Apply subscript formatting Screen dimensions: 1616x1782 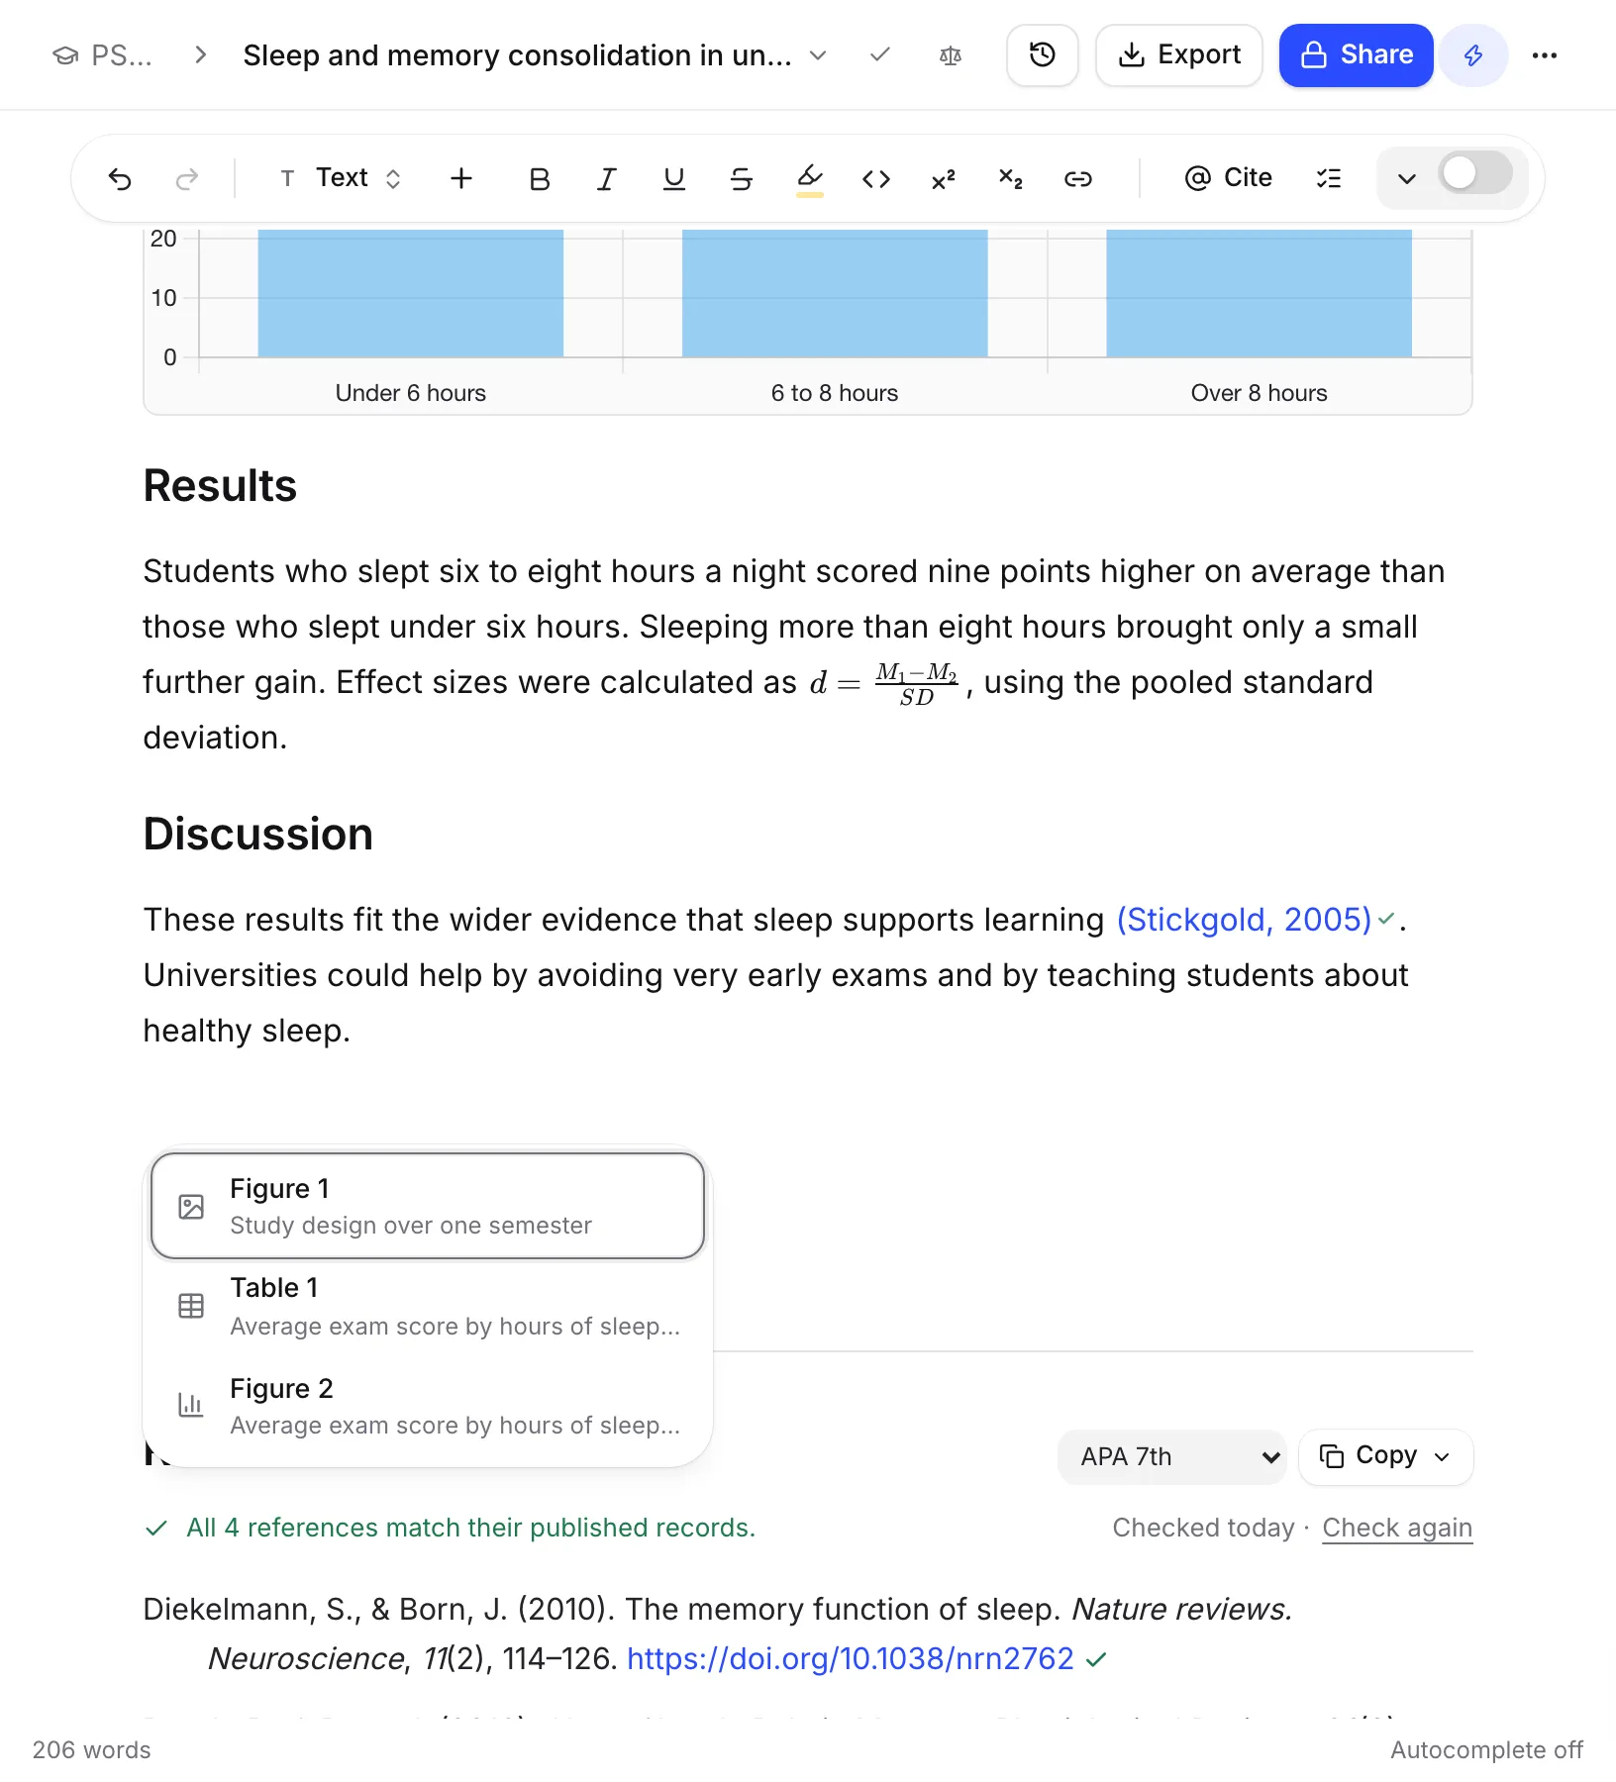coord(1011,179)
